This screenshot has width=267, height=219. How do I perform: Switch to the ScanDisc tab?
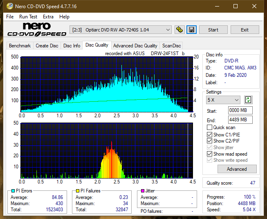(171, 46)
